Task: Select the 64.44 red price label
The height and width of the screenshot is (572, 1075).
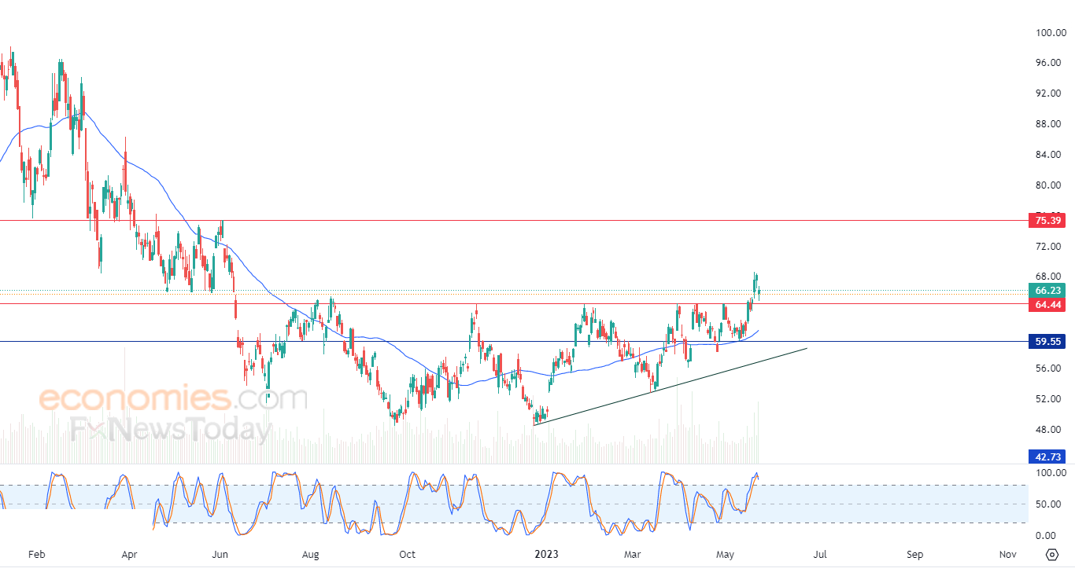Action: [x=1047, y=304]
